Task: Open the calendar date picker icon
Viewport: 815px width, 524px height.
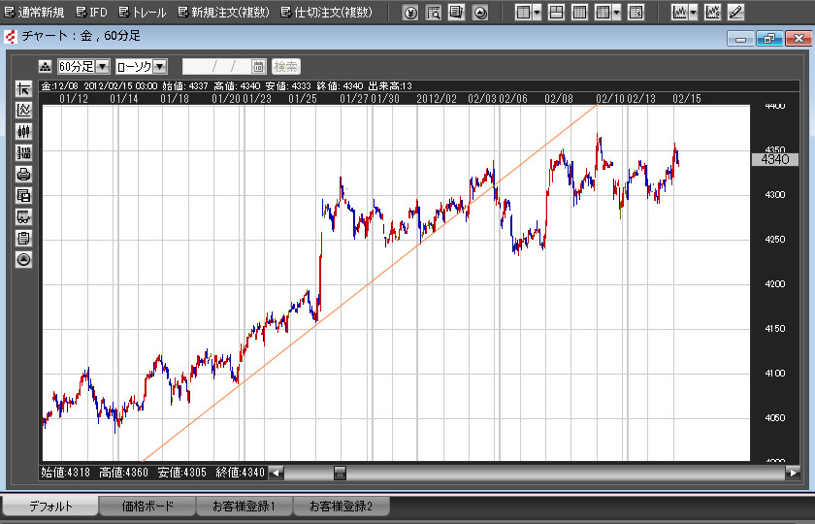Action: [x=258, y=66]
